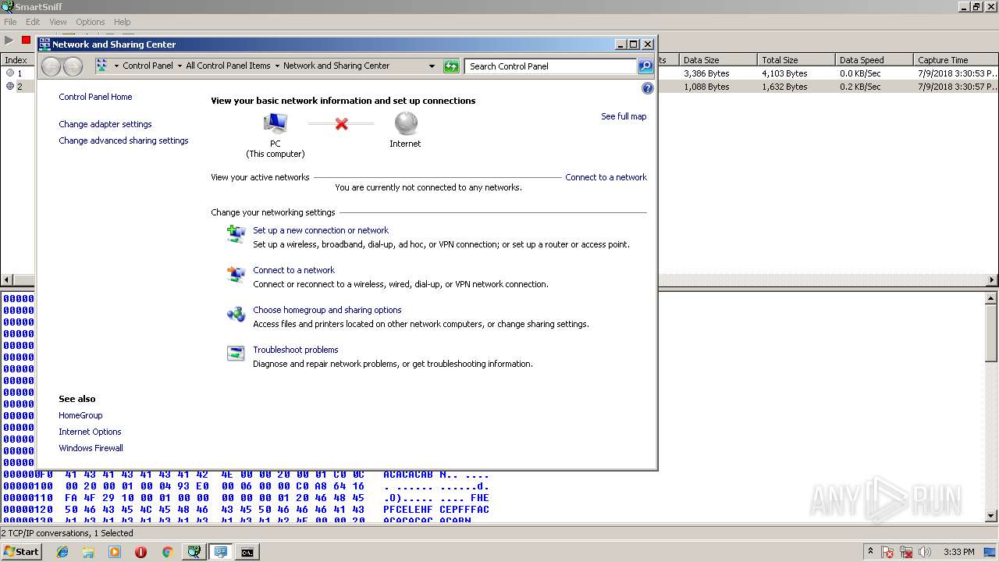Click the Forward navigation arrow in Control Panel
This screenshot has height=562, width=999.
[73, 66]
